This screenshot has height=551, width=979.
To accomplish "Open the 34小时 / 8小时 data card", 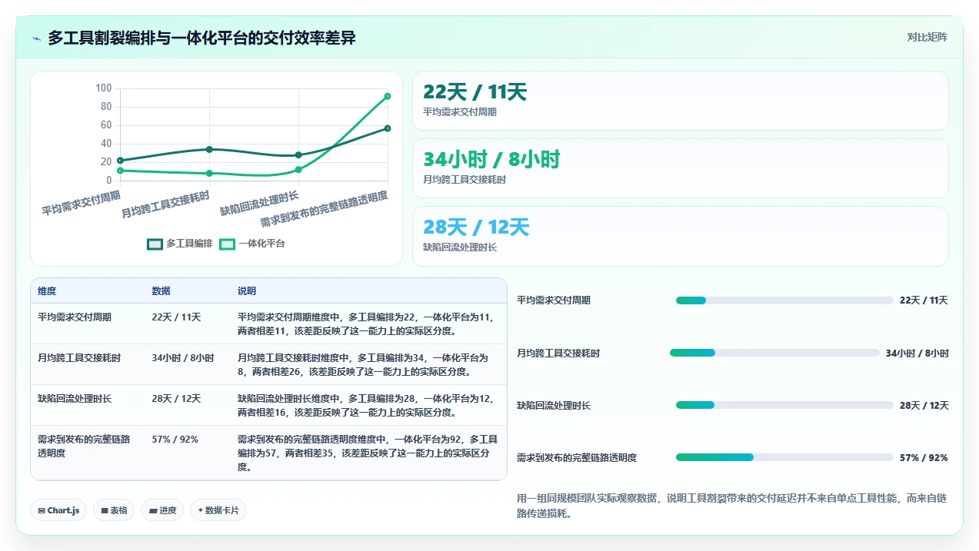I will [x=681, y=168].
